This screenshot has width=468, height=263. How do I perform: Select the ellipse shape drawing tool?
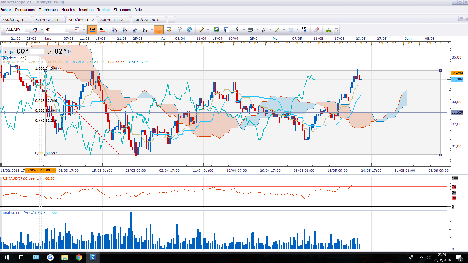291,30
